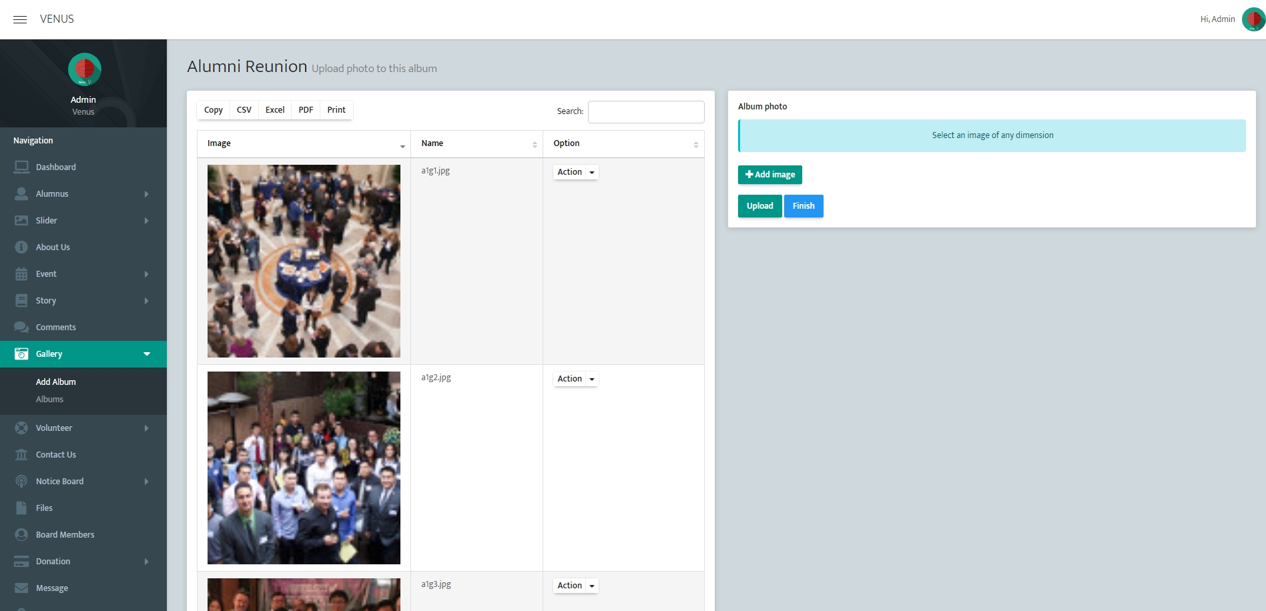Click the Add image button
1266x611 pixels.
(770, 175)
